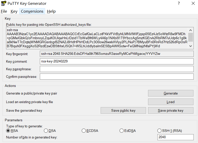Click 'Save the generated key' text

(x=24, y=110)
